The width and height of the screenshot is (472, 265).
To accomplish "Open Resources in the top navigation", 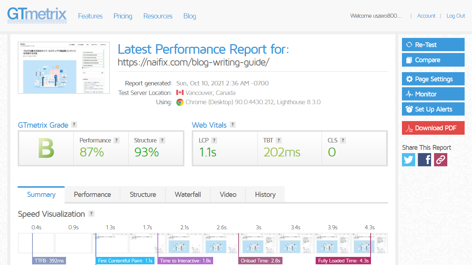I will point(158,16).
